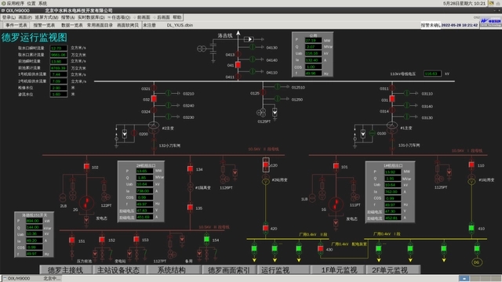Click the red 041 circuit breaker symbol
Viewport: 502px width, 282px height.
(x=238, y=65)
